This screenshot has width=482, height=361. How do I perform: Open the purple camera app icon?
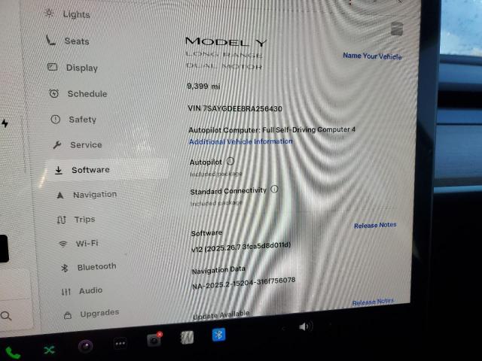(86, 346)
